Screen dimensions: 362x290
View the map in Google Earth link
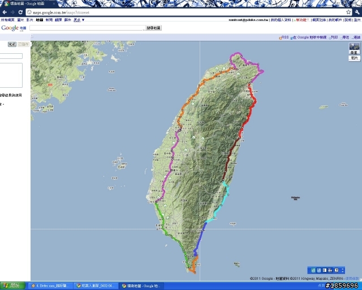[309, 37]
